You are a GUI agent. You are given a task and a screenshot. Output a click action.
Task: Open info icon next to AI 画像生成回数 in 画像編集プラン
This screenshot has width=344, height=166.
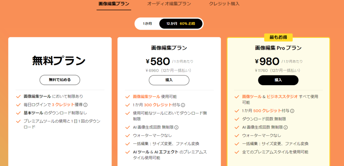click(176, 127)
